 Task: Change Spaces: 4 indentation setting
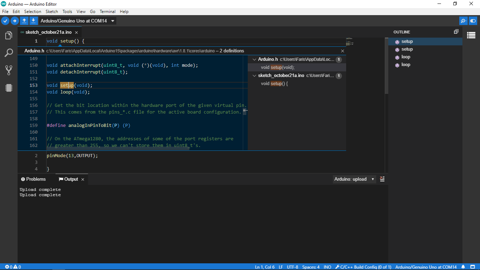coord(311,267)
